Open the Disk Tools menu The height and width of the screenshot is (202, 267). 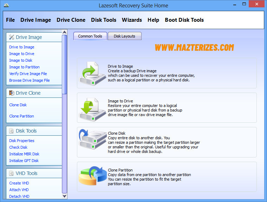(x=104, y=20)
